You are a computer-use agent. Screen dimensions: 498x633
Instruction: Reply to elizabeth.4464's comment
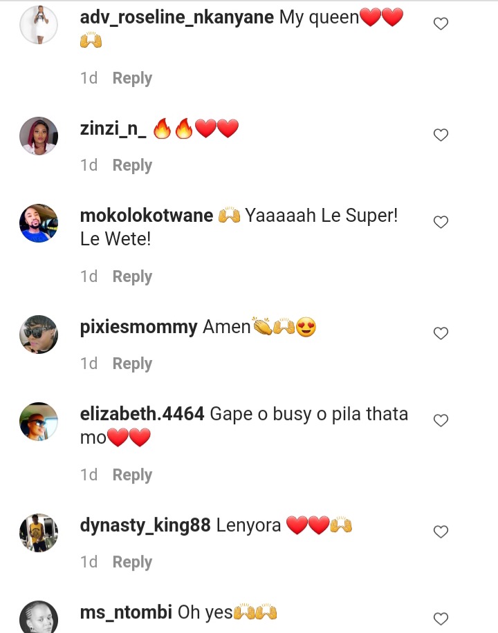[132, 475]
